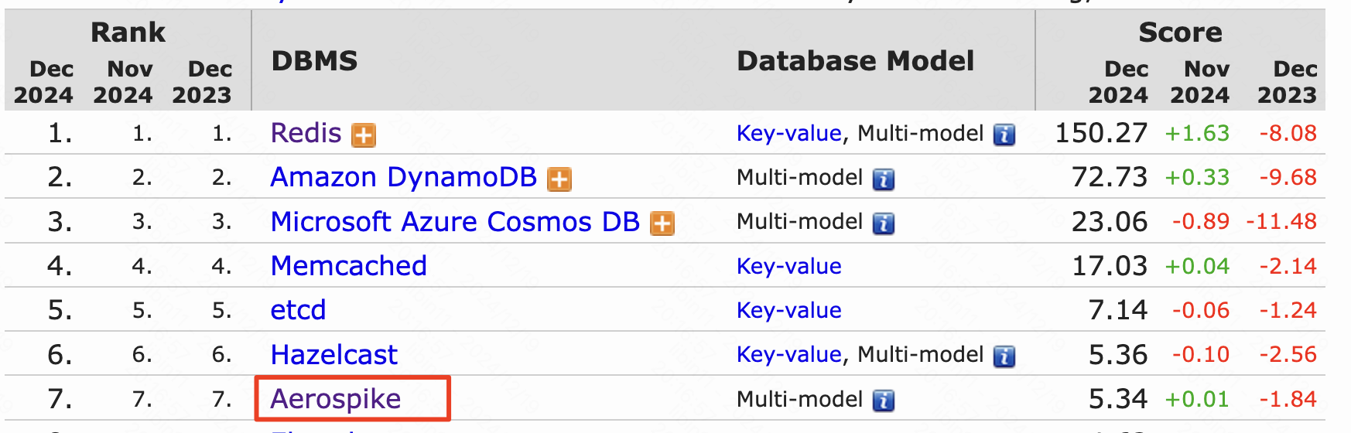Image resolution: width=1351 pixels, height=433 pixels.
Task: Open the Amazon DynamoDB link
Action: [x=403, y=177]
